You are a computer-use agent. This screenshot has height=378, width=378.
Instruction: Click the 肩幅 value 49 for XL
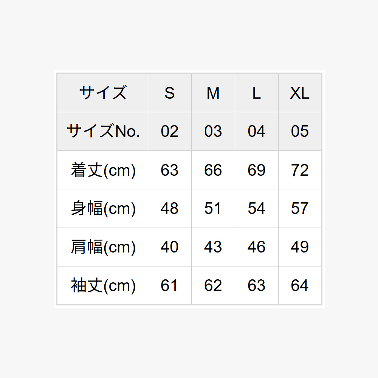pyautogui.click(x=300, y=247)
